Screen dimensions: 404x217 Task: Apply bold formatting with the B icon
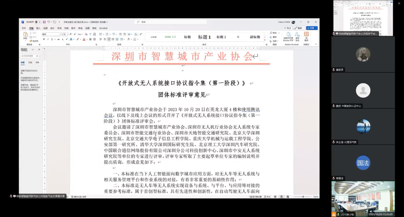[44, 39]
